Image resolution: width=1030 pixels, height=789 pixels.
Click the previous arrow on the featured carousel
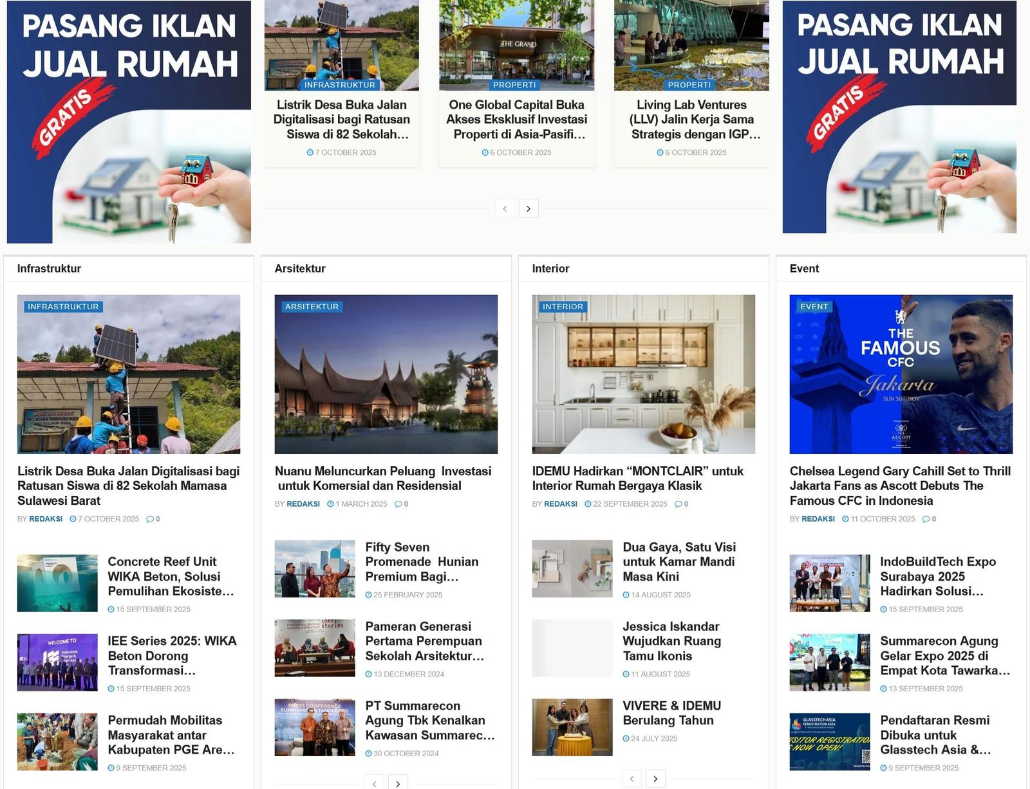(503, 209)
